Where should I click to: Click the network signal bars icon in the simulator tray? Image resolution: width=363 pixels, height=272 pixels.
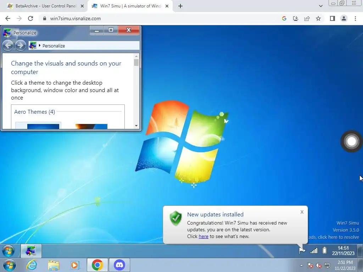(x=314, y=250)
